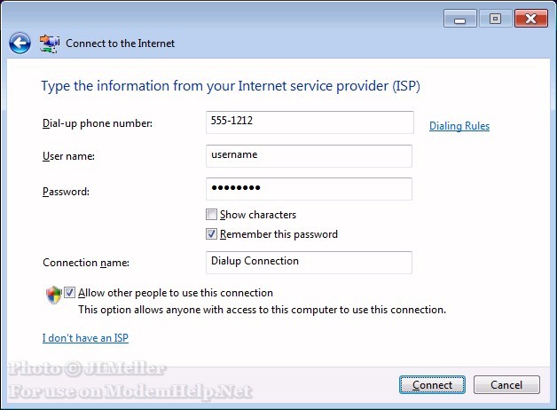Focus the Dial-up phone number field
This screenshot has width=557, height=410.
coord(310,122)
